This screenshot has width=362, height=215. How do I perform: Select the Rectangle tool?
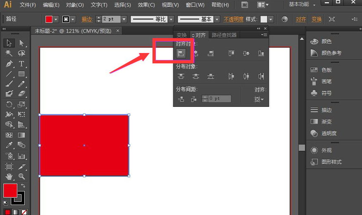pyautogui.click(x=21, y=74)
